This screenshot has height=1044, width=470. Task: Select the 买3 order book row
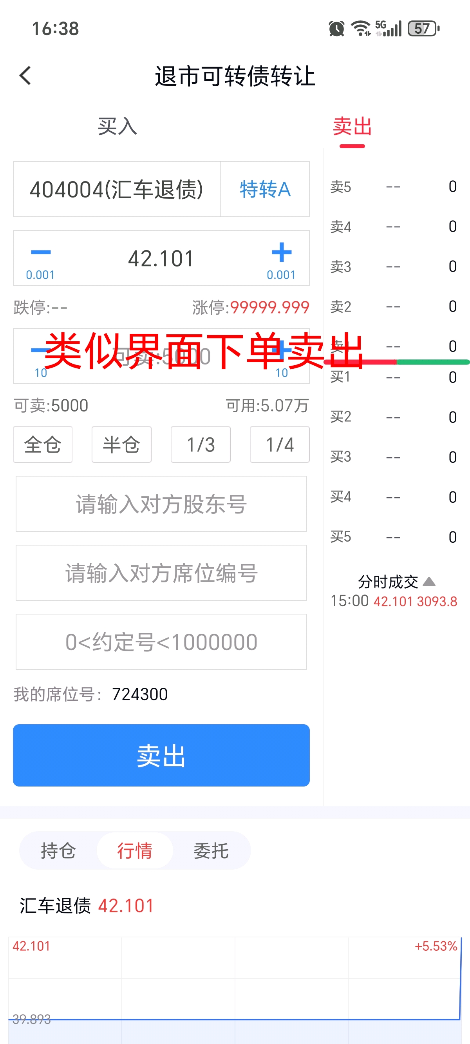[x=394, y=457]
